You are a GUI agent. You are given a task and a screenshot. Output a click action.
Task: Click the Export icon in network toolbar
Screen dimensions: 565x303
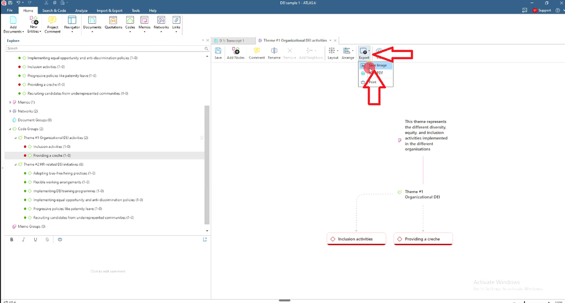point(363,51)
